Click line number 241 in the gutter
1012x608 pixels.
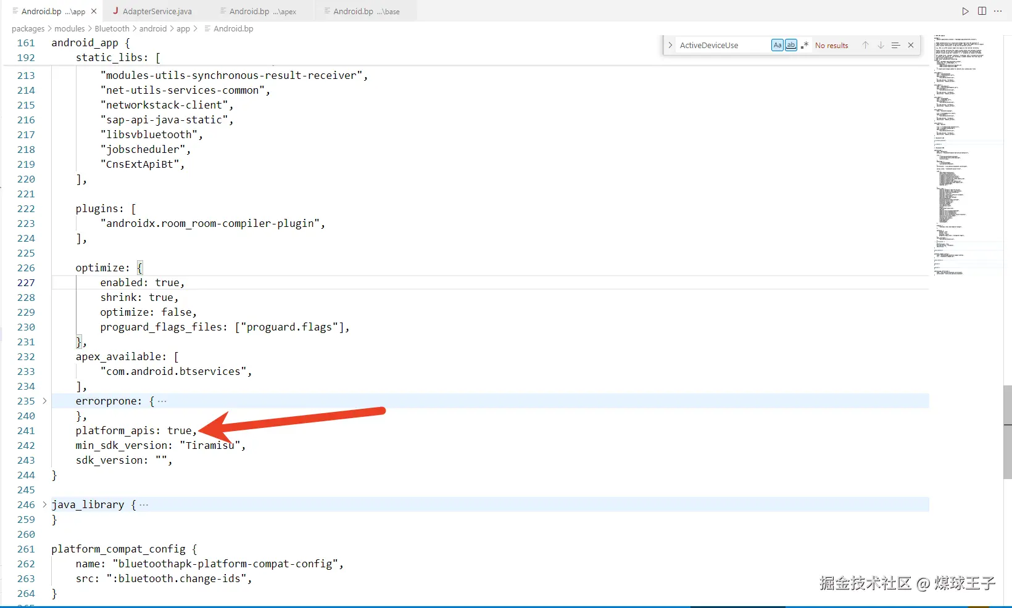(26, 430)
